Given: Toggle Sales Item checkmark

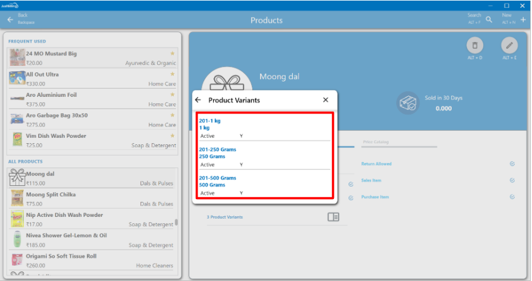Looking at the screenshot, I should pyautogui.click(x=512, y=181).
